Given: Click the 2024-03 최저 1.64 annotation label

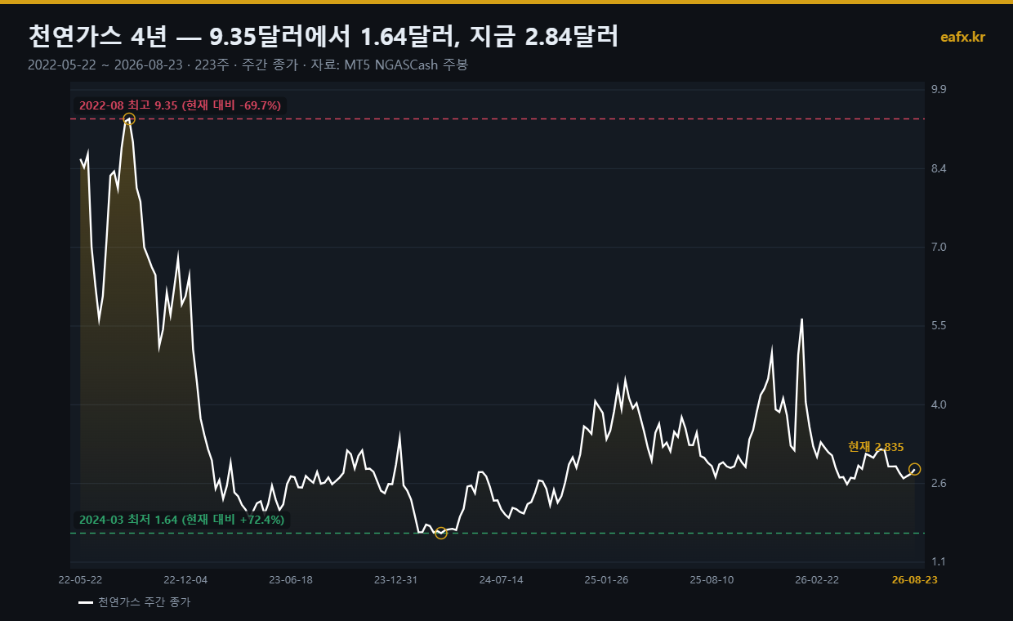Looking at the screenshot, I should click(x=181, y=519).
